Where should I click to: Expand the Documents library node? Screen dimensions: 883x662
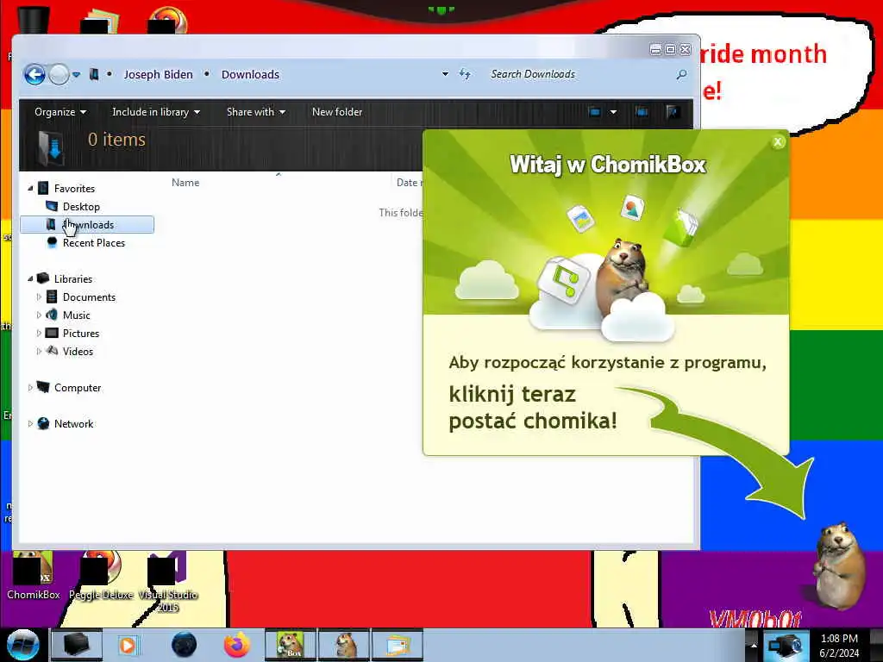39,297
